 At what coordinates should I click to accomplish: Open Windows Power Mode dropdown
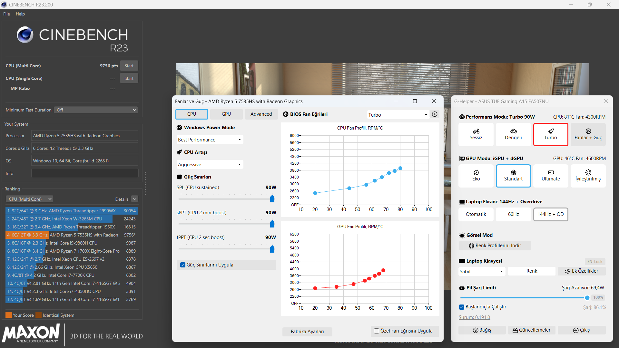coord(210,140)
